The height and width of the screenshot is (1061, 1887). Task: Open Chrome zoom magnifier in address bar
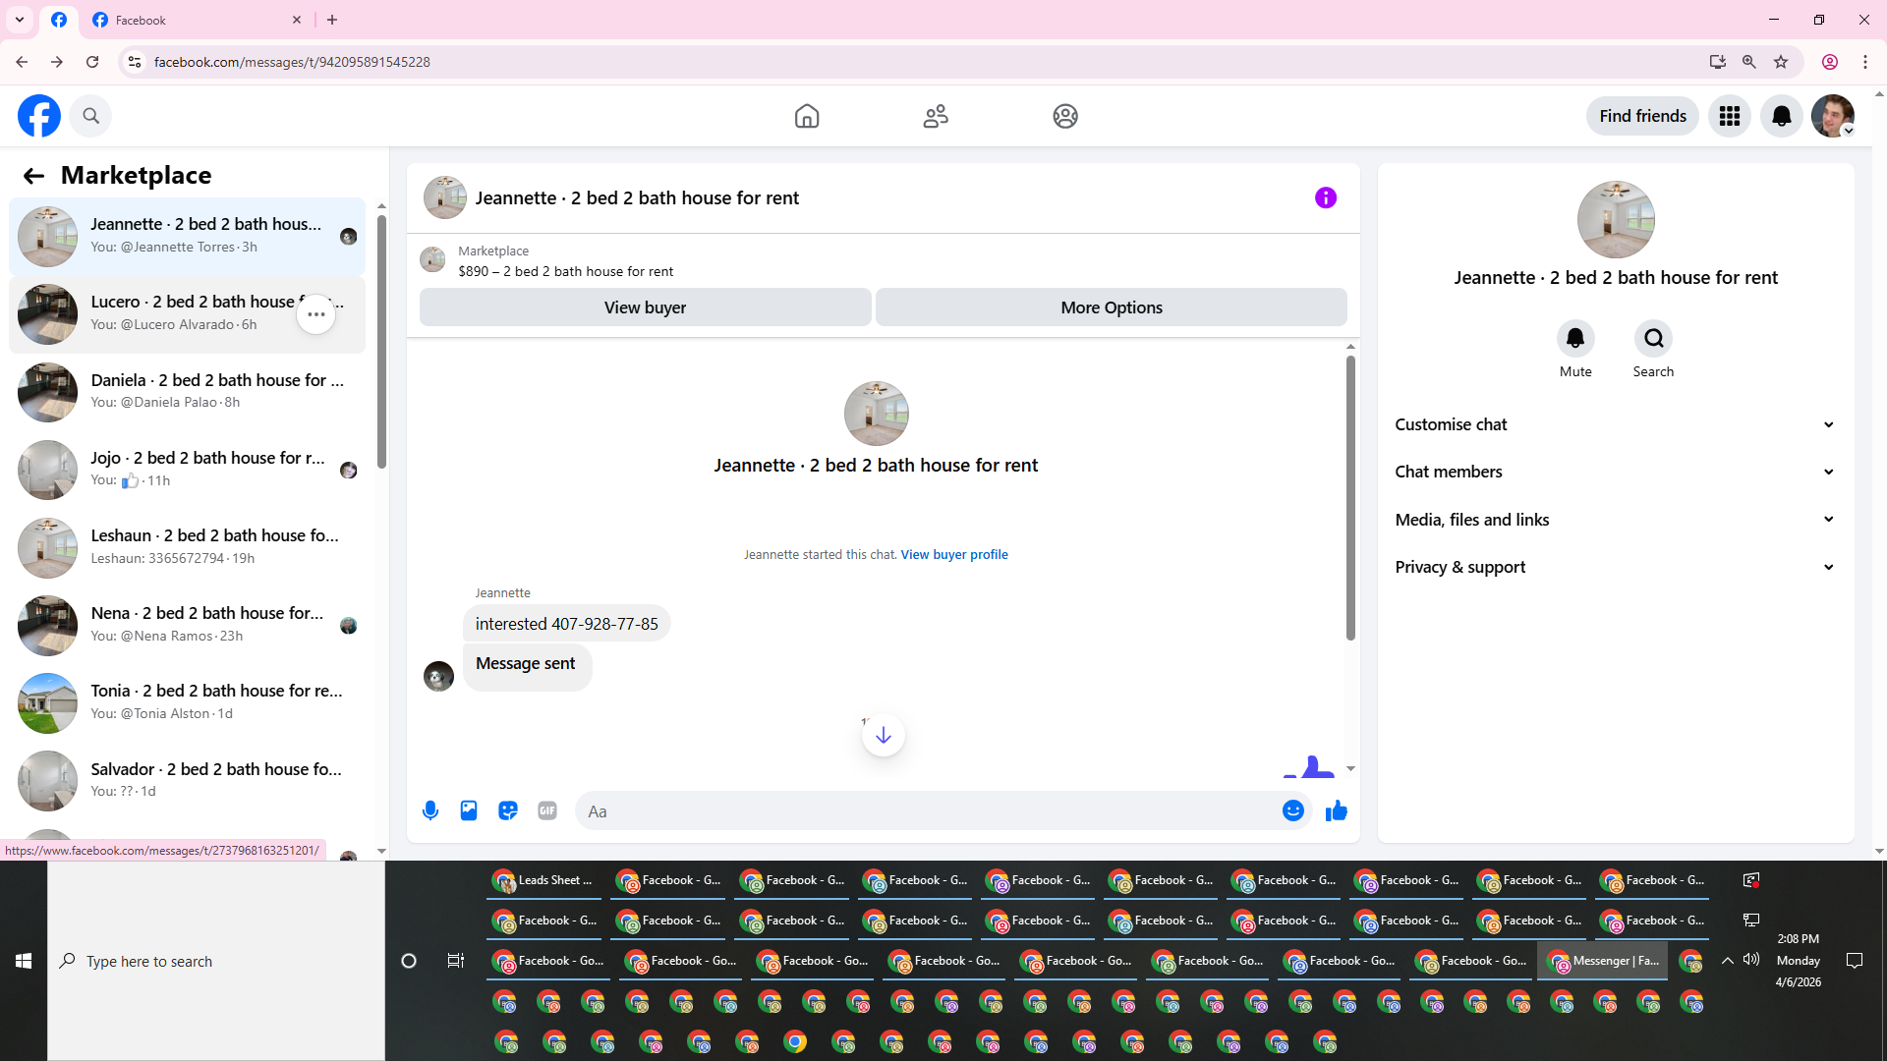point(1749,62)
